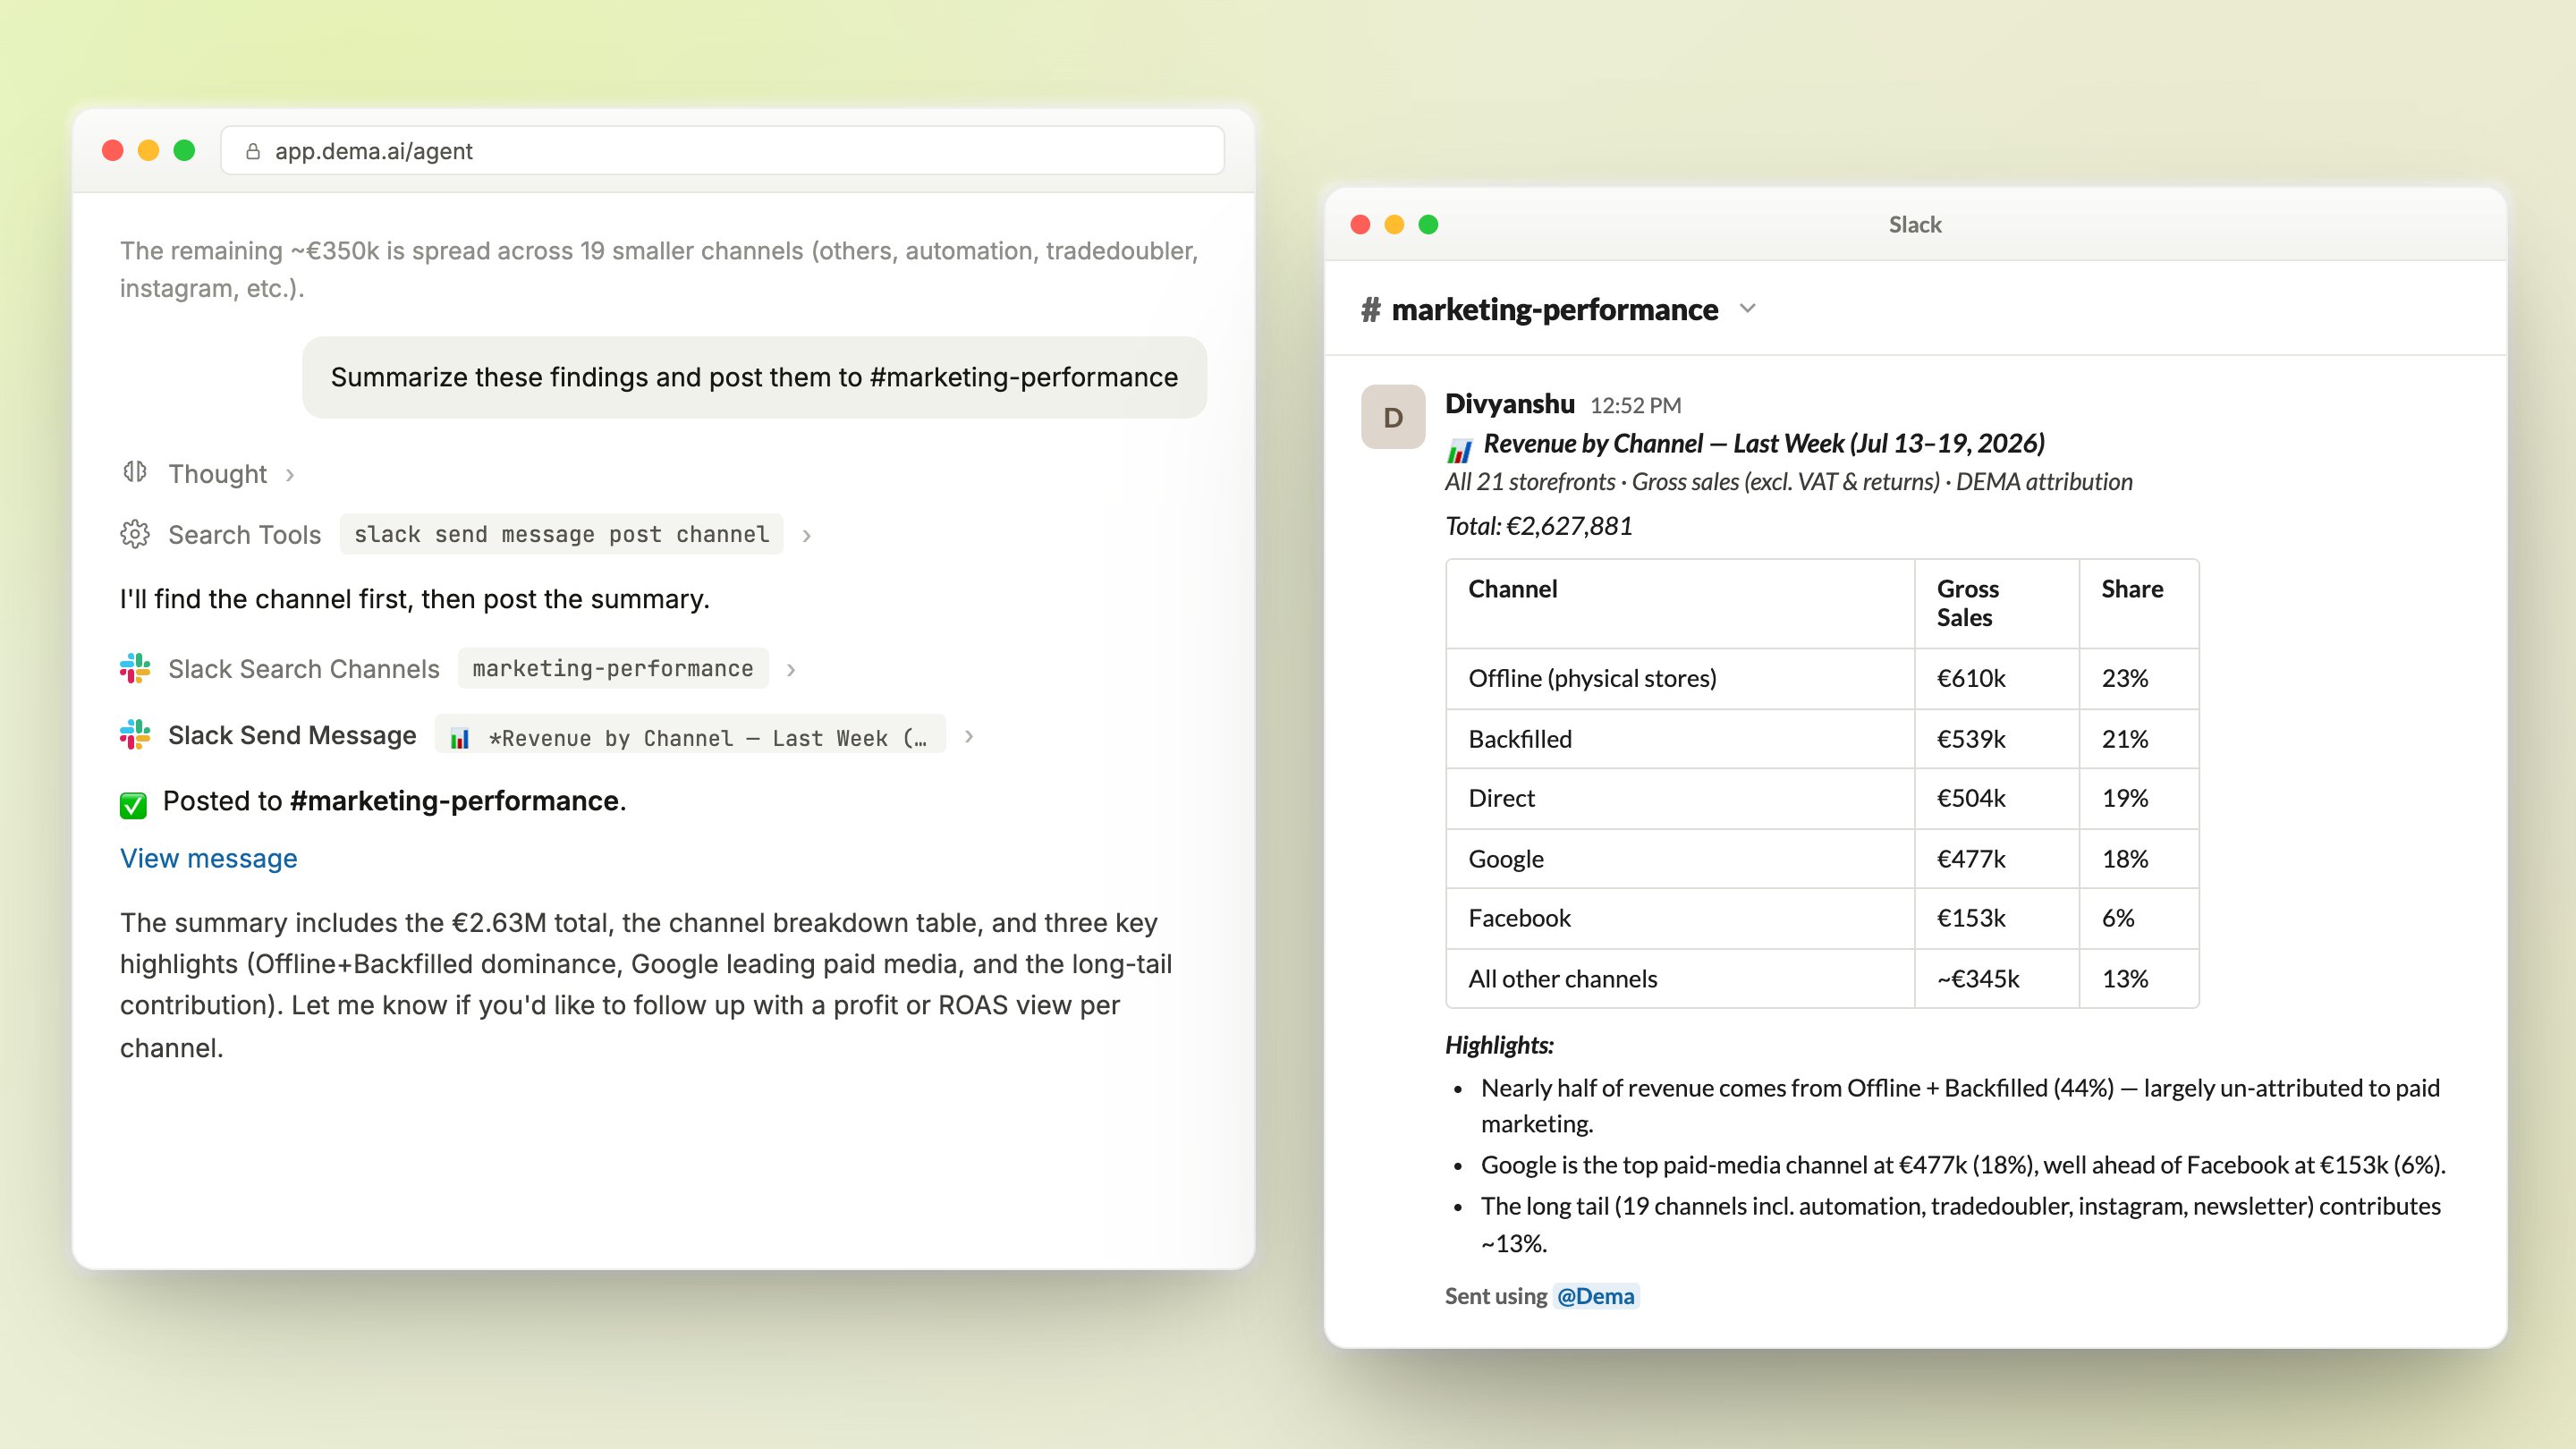The image size is (2576, 1449).
Task: Maximize the Slack window with the green button
Action: pyautogui.click(x=1428, y=224)
